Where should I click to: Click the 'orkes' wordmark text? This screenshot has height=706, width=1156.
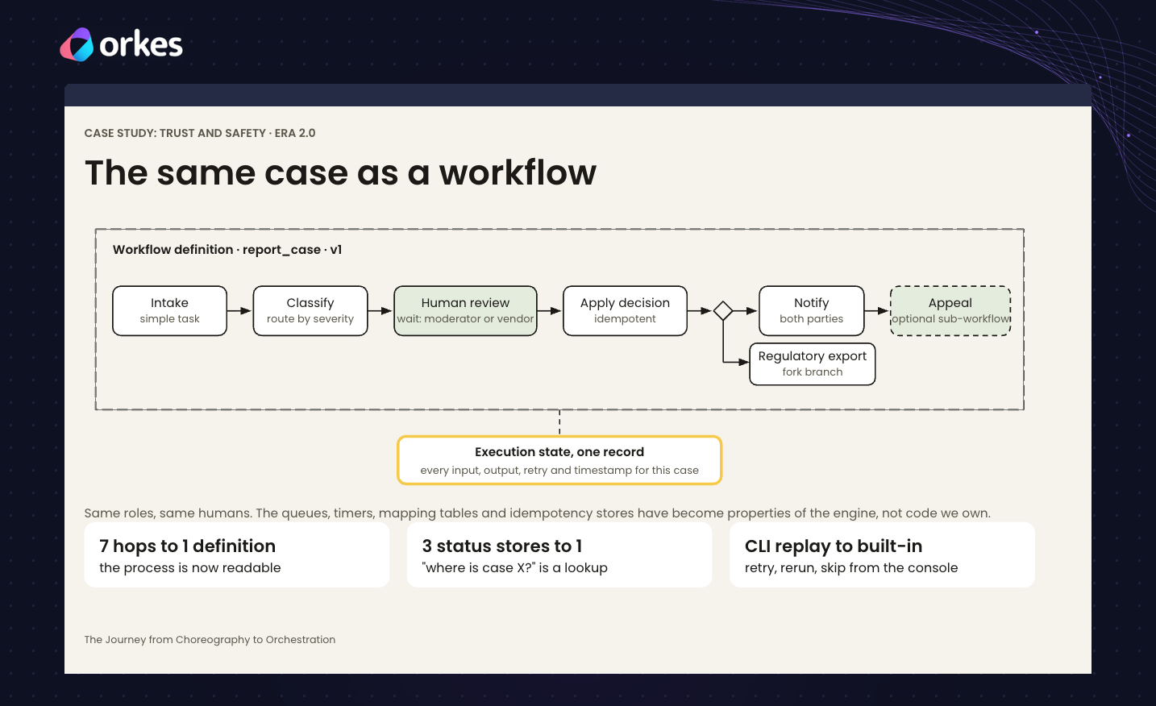point(141,45)
